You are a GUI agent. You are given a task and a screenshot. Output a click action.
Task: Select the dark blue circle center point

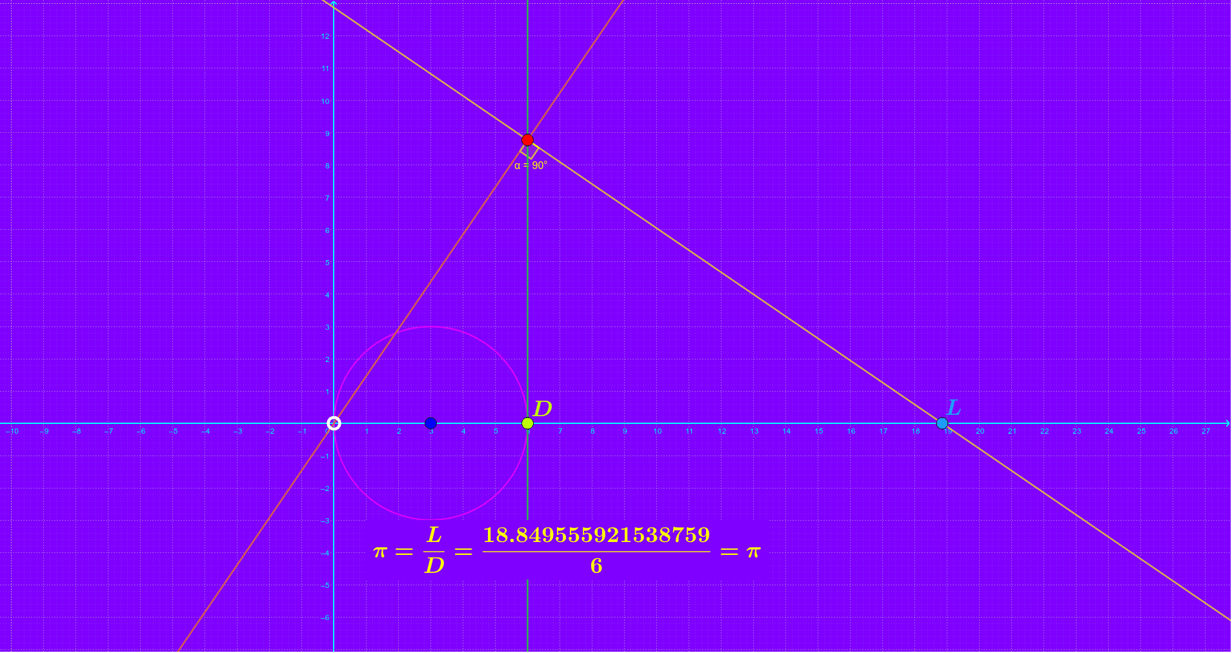click(431, 423)
